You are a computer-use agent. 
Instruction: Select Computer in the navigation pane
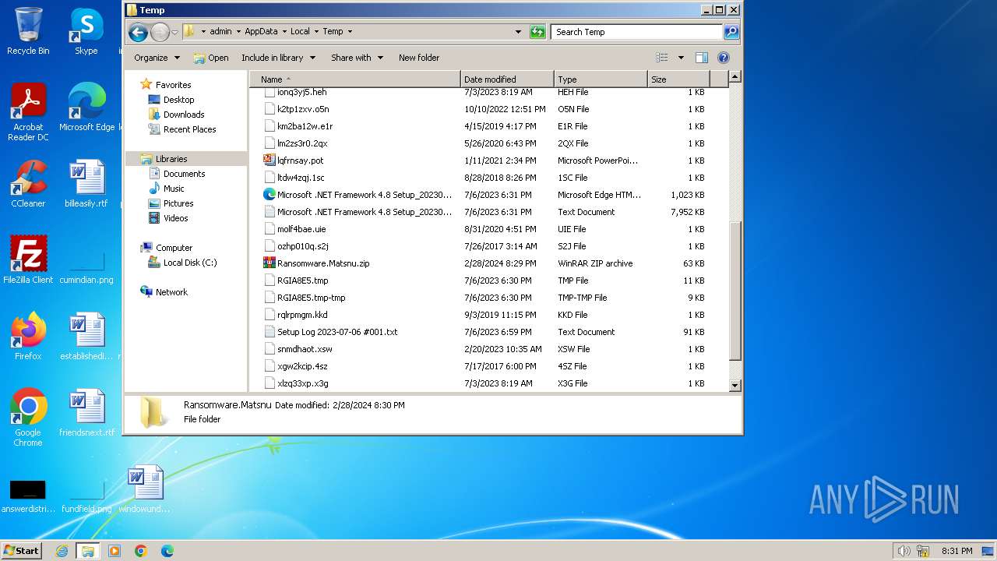pyautogui.click(x=174, y=248)
